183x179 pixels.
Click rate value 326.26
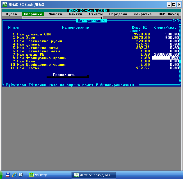[143, 44]
